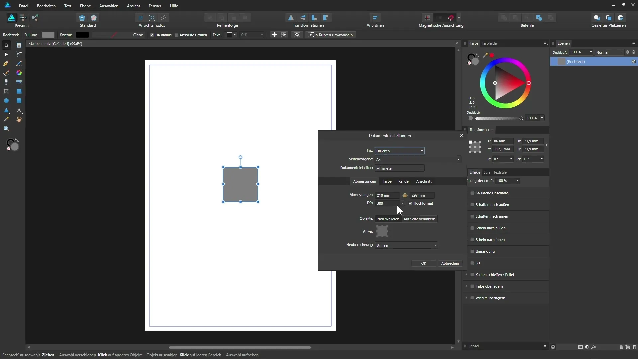The image size is (638, 359).
Task: Hide the Rechteck layer via checkbox
Action: 634,61
